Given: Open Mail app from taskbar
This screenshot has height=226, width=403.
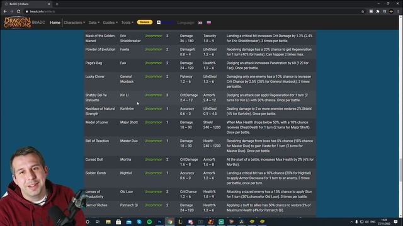Looking at the screenshot, I should (x=128, y=222).
